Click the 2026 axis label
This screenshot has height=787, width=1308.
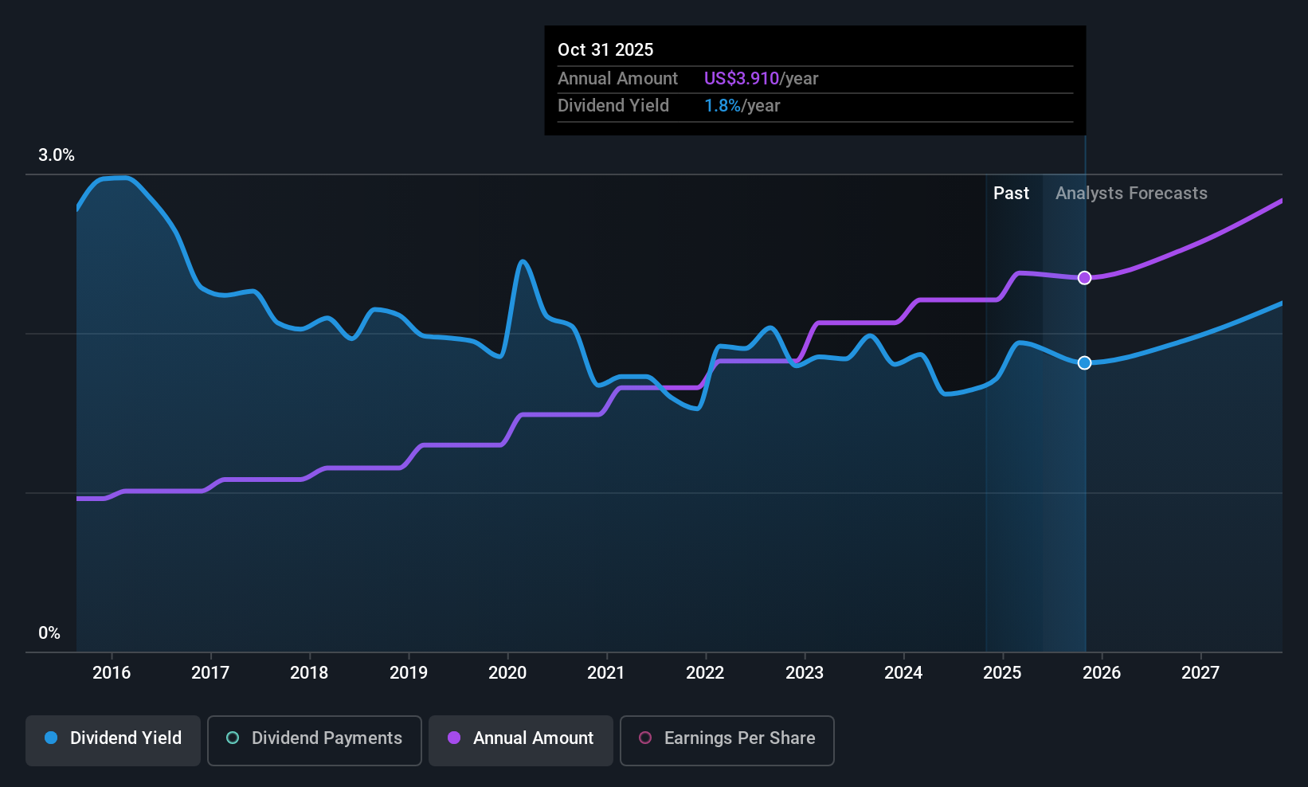tap(1102, 673)
